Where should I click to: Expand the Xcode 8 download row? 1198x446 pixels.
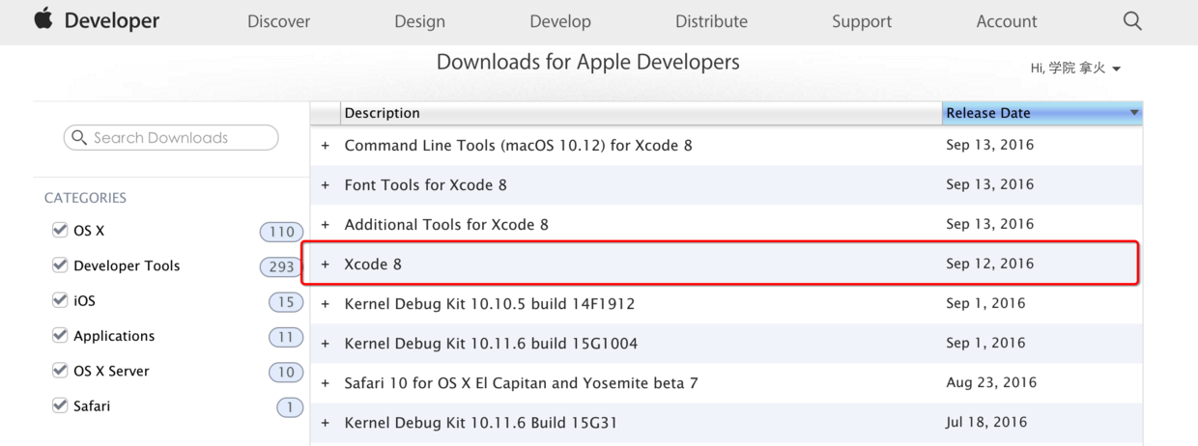[326, 265]
